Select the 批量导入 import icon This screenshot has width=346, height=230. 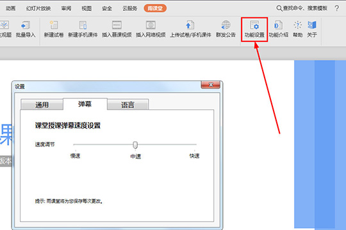click(26, 25)
